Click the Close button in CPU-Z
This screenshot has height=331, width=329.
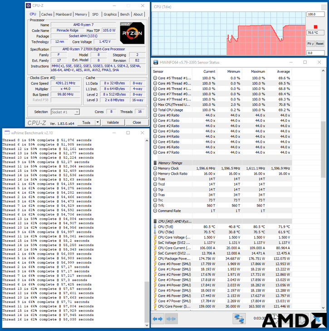click(x=137, y=122)
